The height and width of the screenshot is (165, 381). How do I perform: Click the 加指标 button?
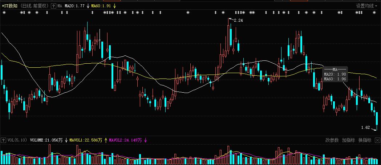point(348,140)
